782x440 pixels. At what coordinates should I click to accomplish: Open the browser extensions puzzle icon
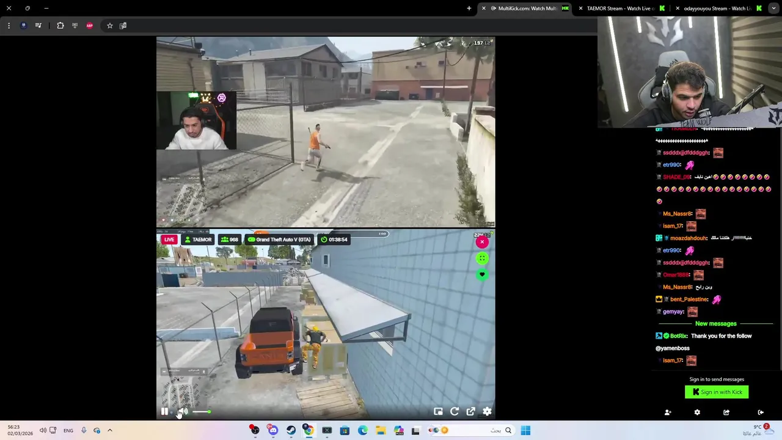point(60,26)
